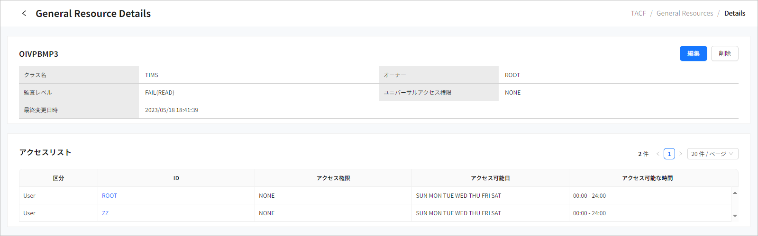The width and height of the screenshot is (758, 236).
Task: Click the access list scrollbar down arrow
Action: [735, 216]
